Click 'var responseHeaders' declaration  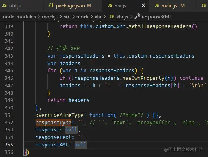[x=76, y=56]
